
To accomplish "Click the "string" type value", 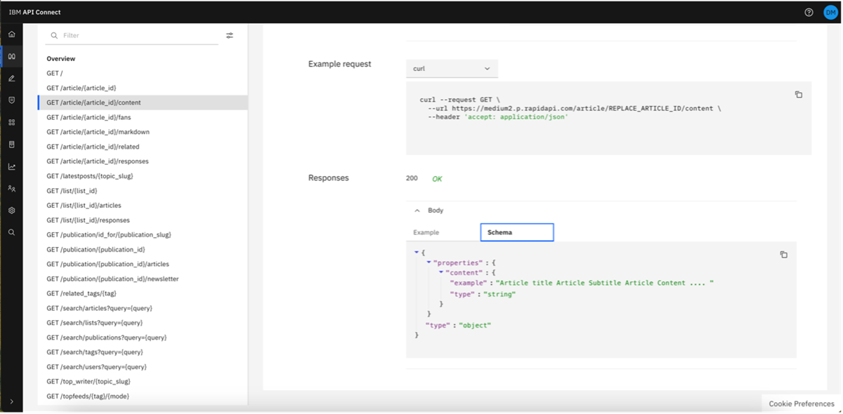I will pos(499,295).
